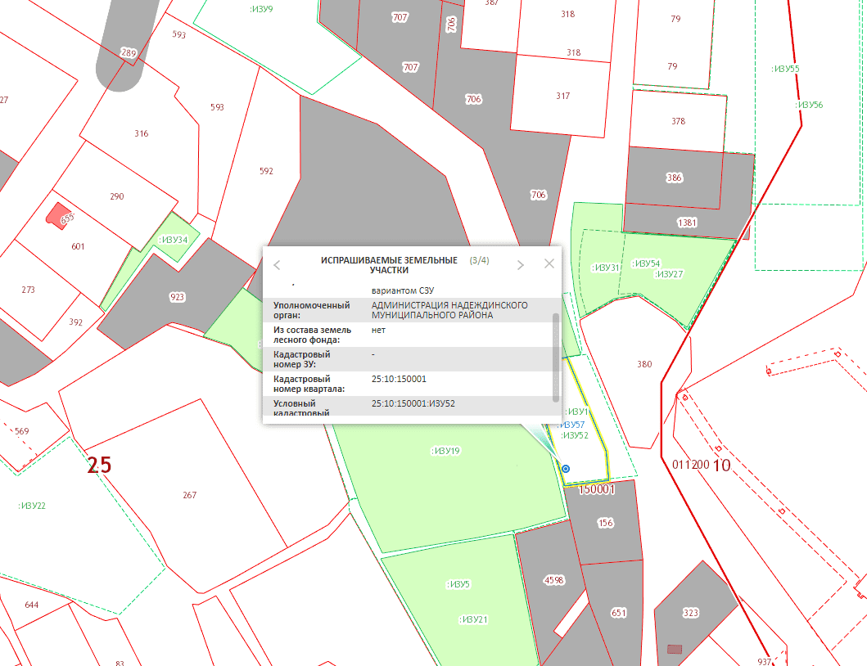Select large parcel 267

click(x=190, y=495)
